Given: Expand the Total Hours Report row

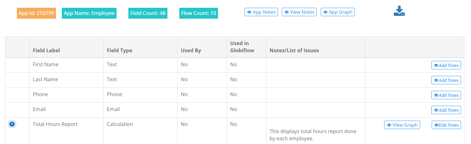Looking at the screenshot, I should point(12,124).
